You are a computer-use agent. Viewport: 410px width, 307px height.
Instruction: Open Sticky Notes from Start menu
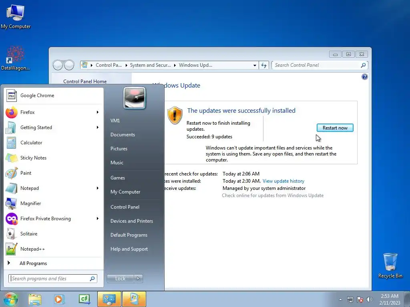pos(54,157)
